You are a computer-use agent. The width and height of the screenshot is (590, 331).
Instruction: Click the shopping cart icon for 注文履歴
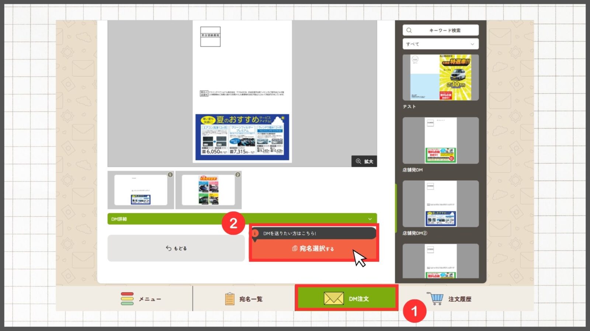436,298
